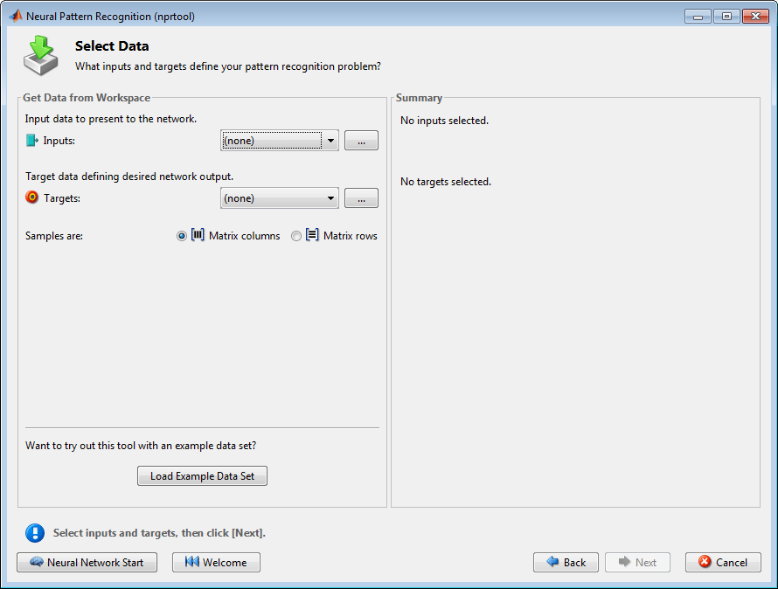Click 'Samples are:' label
The height and width of the screenshot is (589, 778).
[54, 236]
